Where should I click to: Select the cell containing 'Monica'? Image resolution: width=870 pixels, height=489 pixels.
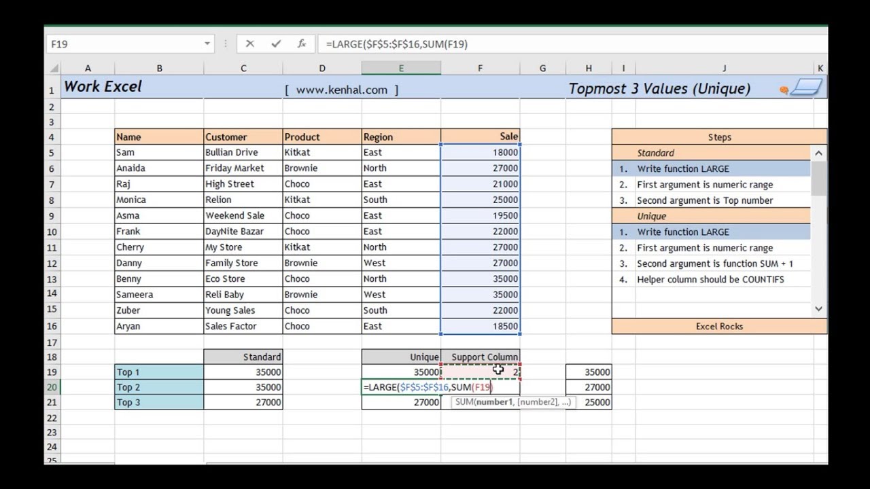159,200
